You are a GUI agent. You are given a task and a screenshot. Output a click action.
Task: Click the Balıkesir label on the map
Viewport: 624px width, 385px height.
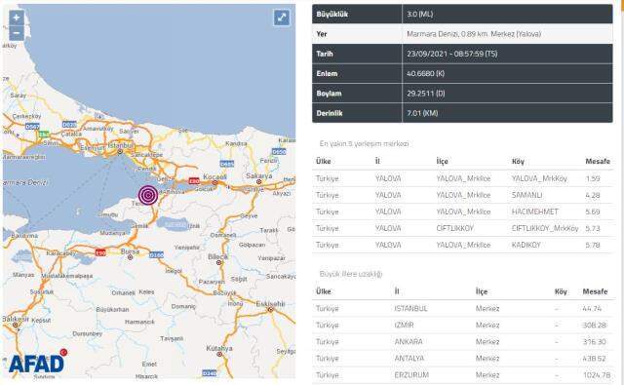pos(16,319)
